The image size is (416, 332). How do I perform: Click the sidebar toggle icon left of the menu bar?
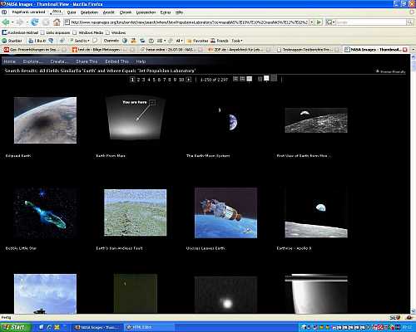(x=4, y=12)
